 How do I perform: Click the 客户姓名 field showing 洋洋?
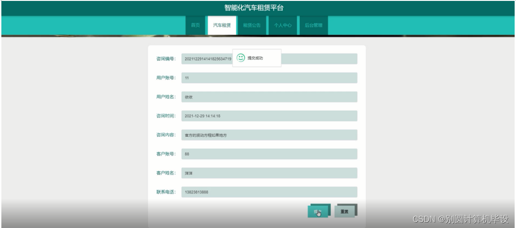(x=269, y=173)
